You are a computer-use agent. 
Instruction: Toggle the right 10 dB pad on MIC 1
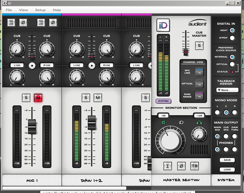[41, 23]
